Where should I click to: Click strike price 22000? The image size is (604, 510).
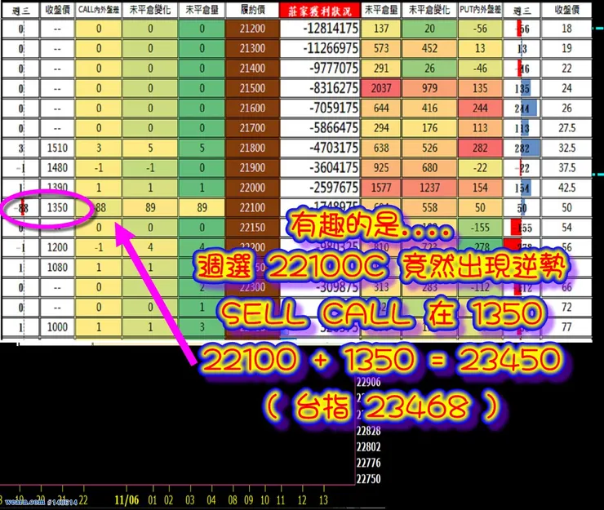click(252, 188)
